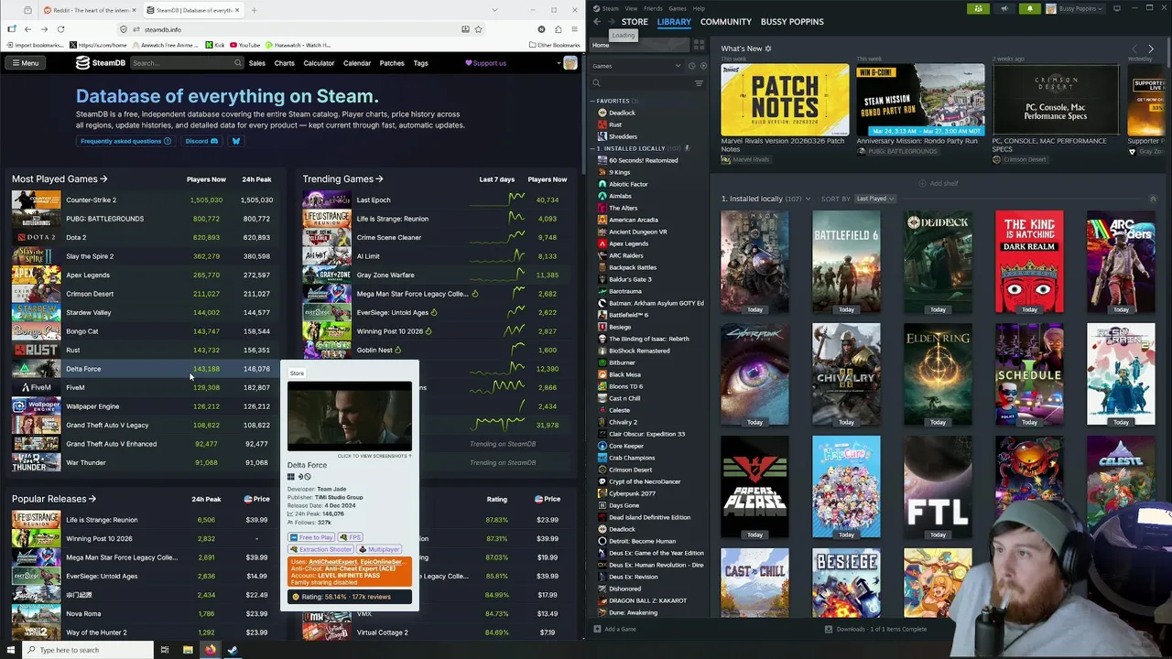Click Delta Force popup screenshot thumbnail
This screenshot has height=659, width=1172.
pyautogui.click(x=349, y=416)
